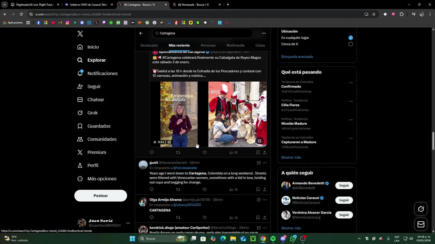Viewport: 435px width, 244px height.
Task: Select En cualquier lugar location option
Action: coord(351,38)
